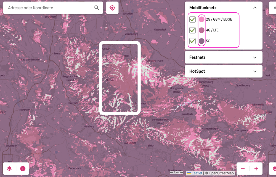Expand the HotSpot dropdown

point(254,71)
